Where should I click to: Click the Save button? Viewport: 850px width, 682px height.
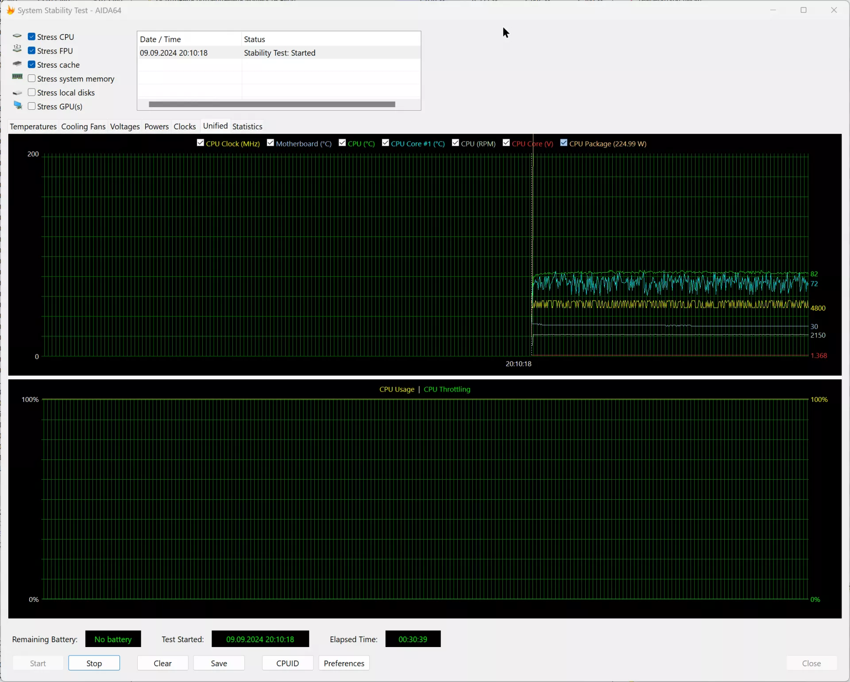pyautogui.click(x=219, y=663)
